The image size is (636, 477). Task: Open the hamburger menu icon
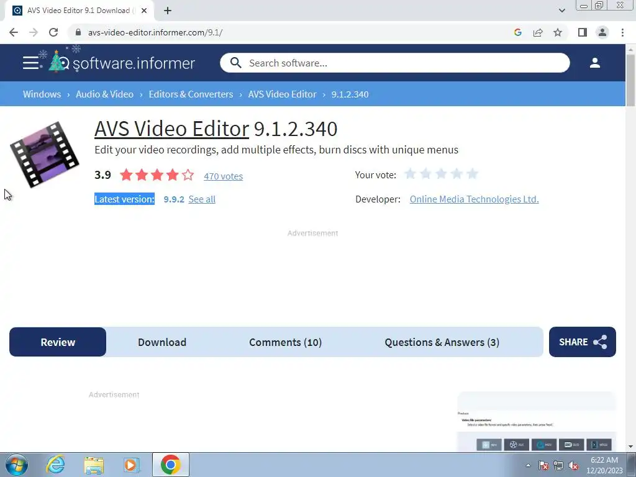30,63
